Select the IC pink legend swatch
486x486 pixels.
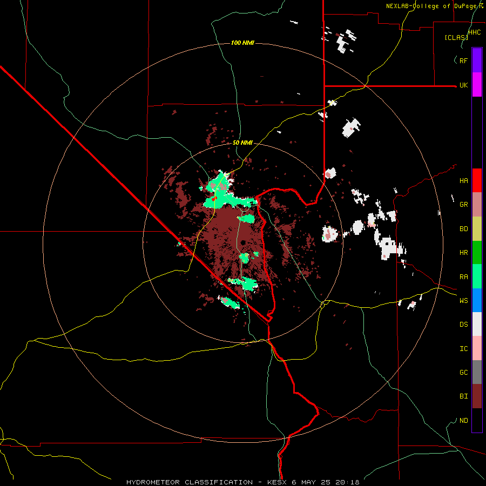(x=477, y=348)
